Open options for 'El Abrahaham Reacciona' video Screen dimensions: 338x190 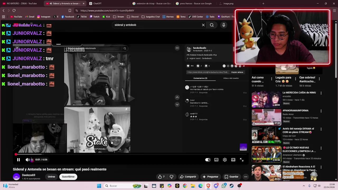(321, 167)
